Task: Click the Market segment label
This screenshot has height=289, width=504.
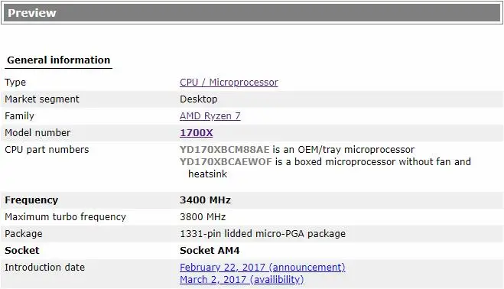Action: point(42,99)
